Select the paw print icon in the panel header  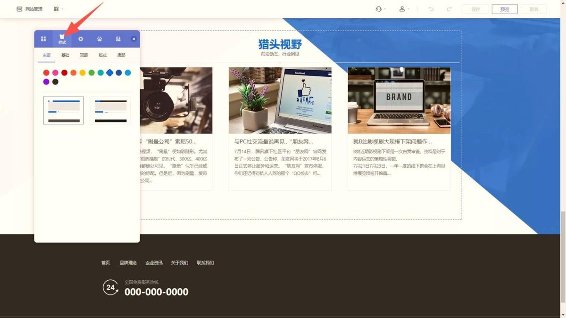[x=100, y=39]
